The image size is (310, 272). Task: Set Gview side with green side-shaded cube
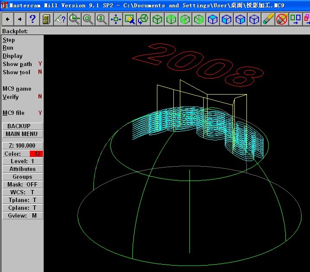[199, 19]
